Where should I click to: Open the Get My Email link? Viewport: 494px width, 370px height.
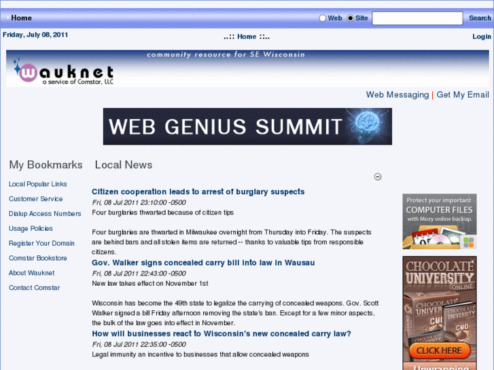pos(463,95)
